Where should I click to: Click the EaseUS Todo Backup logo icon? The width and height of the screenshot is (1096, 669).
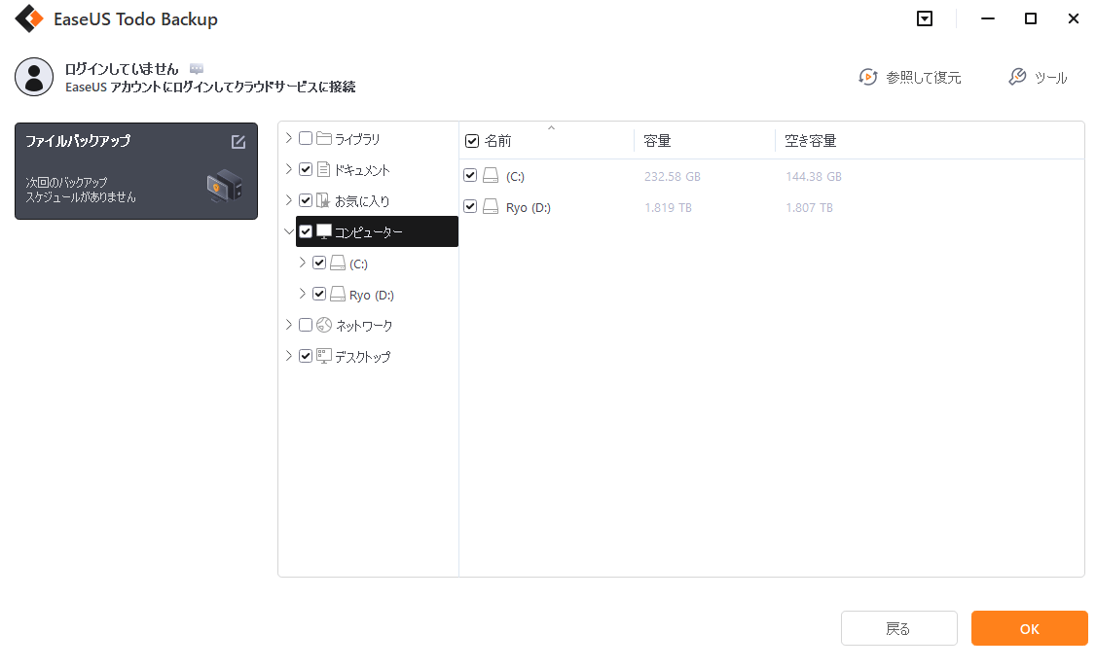click(x=28, y=18)
